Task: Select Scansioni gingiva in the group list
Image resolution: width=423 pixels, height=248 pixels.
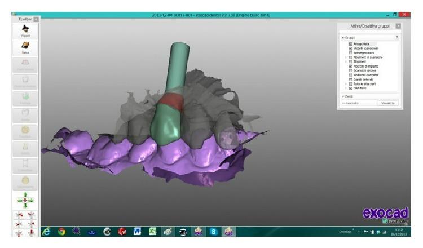Action: pyautogui.click(x=365, y=70)
